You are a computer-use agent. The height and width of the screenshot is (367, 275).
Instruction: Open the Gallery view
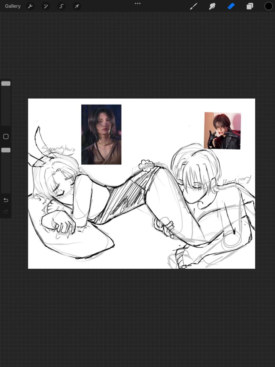[12, 6]
